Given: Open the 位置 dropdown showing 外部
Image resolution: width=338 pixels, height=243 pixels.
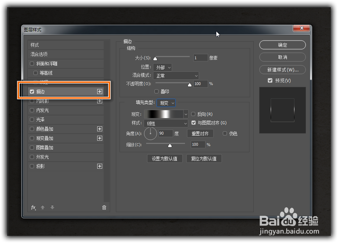Looking at the screenshot, I should click(x=162, y=67).
